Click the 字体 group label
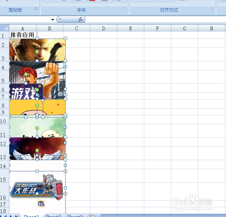The image size is (226, 217). coord(81,10)
